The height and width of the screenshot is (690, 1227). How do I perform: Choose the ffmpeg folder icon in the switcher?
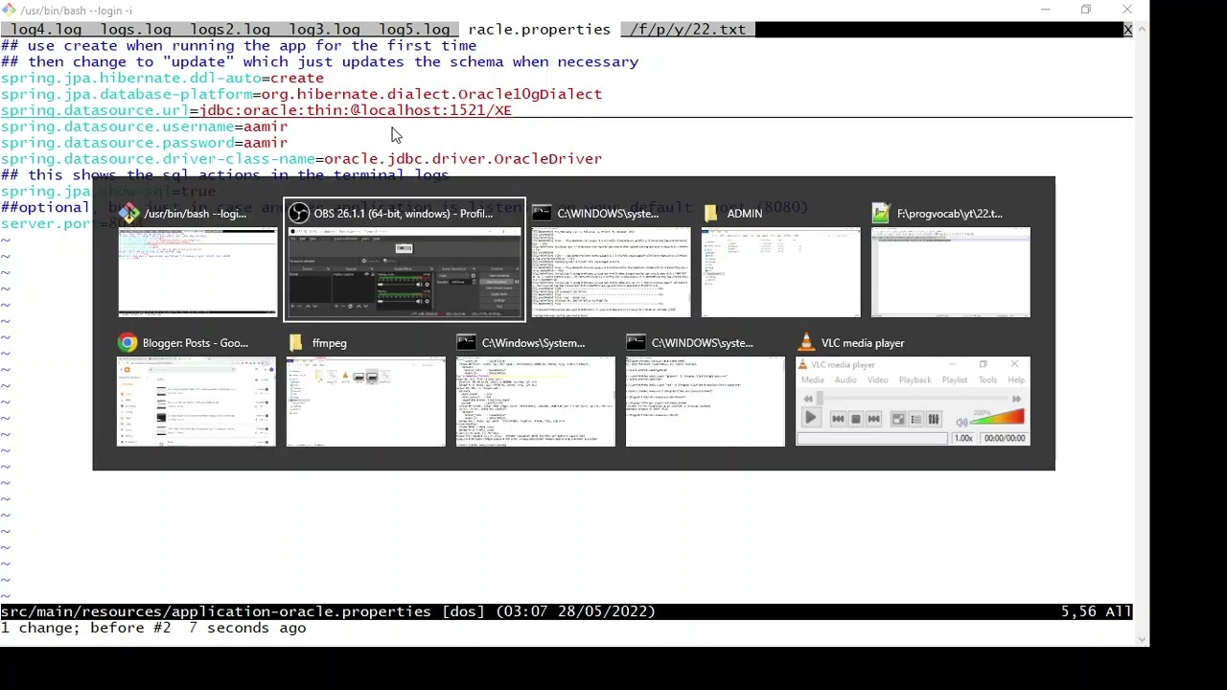click(x=296, y=343)
